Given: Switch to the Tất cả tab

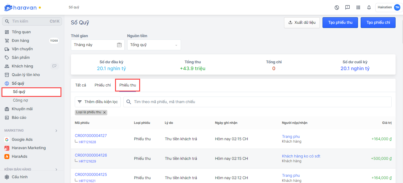Looking at the screenshot, I should tap(80, 85).
